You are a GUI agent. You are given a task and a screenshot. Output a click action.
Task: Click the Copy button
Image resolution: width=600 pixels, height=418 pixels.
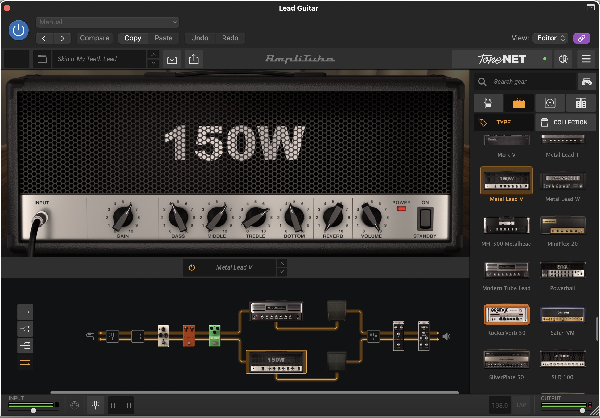[x=133, y=38]
